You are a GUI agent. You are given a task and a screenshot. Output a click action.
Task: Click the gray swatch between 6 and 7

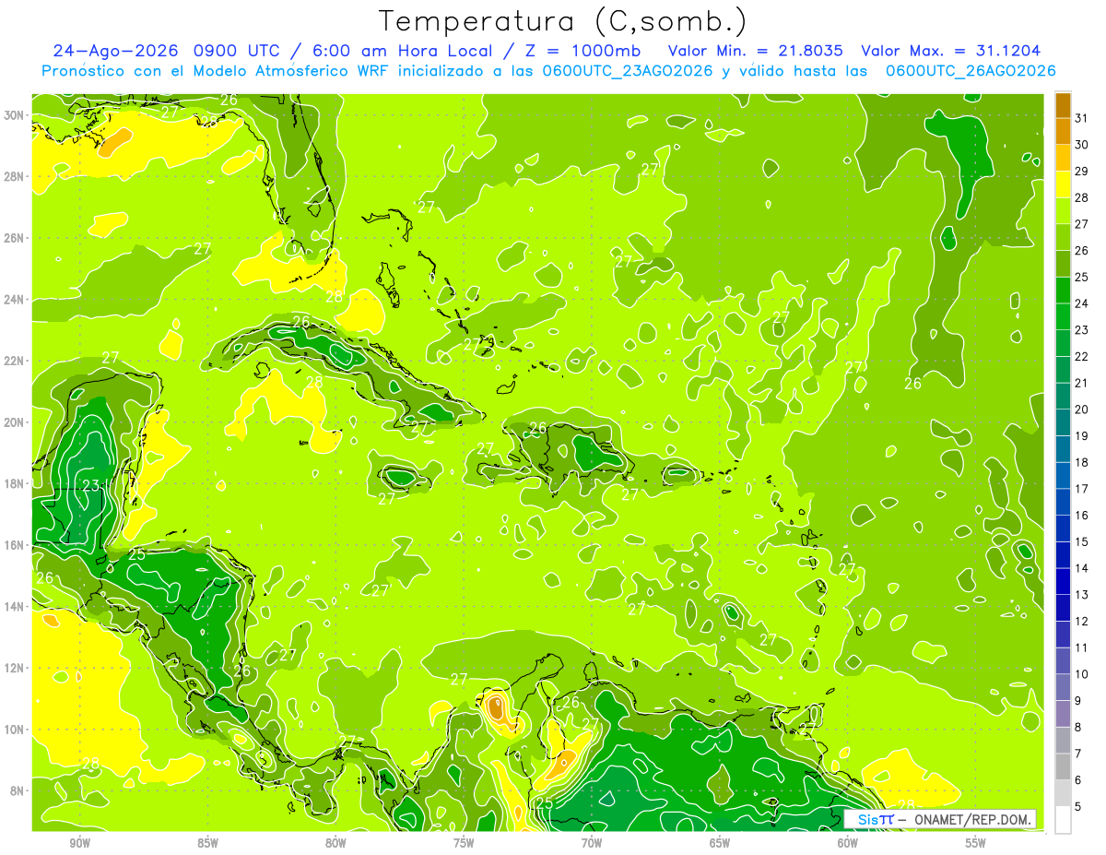coord(1063,766)
